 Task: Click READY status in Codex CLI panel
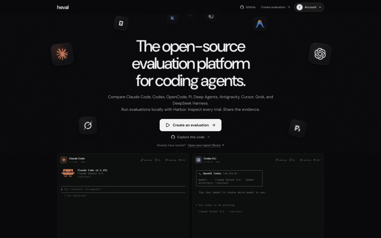pyautogui.click(x=317, y=160)
